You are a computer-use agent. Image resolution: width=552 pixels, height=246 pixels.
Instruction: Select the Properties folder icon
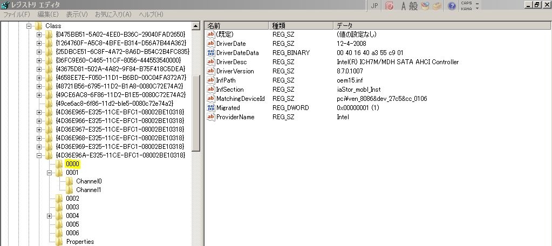pos(59,242)
